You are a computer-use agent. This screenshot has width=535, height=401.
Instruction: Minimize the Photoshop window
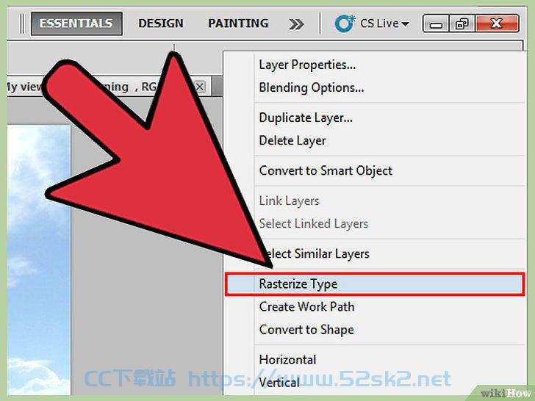click(x=436, y=24)
